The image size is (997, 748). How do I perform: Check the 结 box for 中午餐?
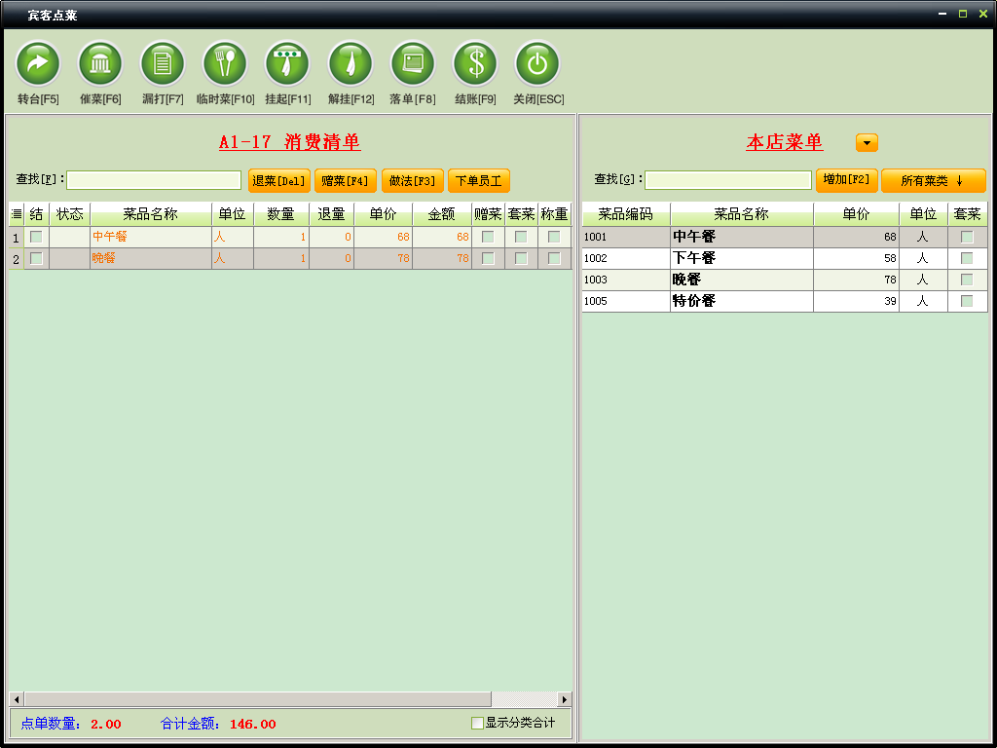[x=36, y=237]
